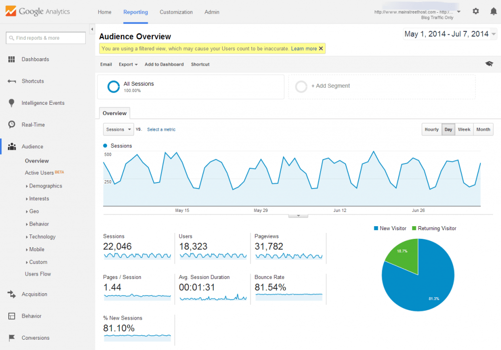The width and height of the screenshot is (501, 350).
Task: Switch the chart to Week granularity
Action: 464,129
